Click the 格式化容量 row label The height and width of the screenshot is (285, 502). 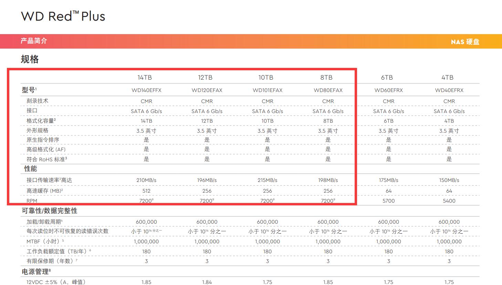coord(41,121)
